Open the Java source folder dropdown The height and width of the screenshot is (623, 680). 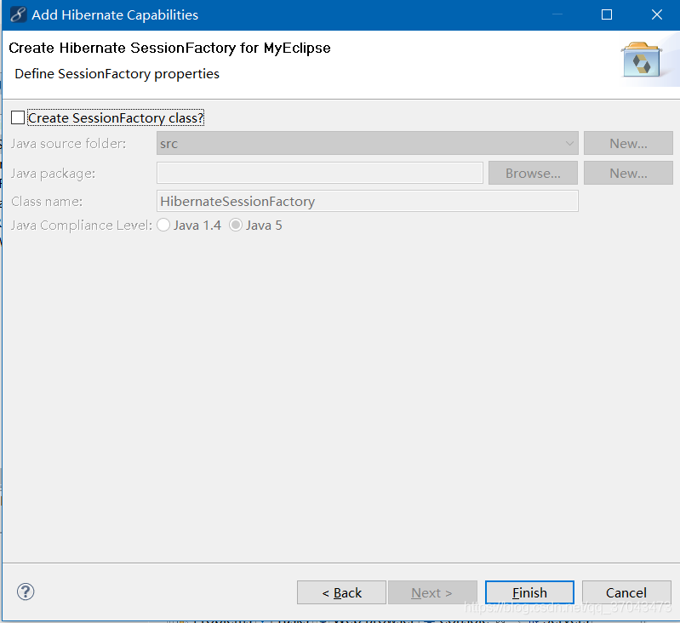(368, 144)
